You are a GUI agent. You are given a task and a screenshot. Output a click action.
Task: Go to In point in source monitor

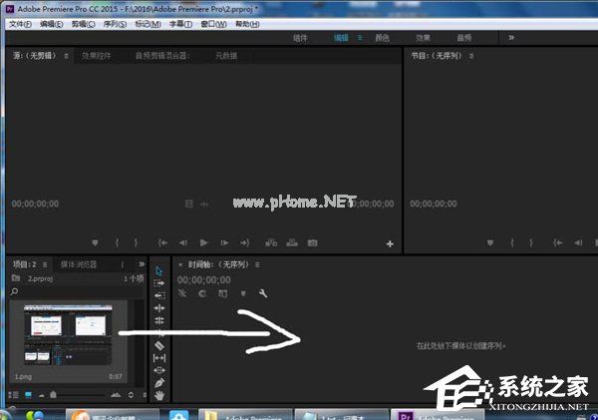[162, 242]
